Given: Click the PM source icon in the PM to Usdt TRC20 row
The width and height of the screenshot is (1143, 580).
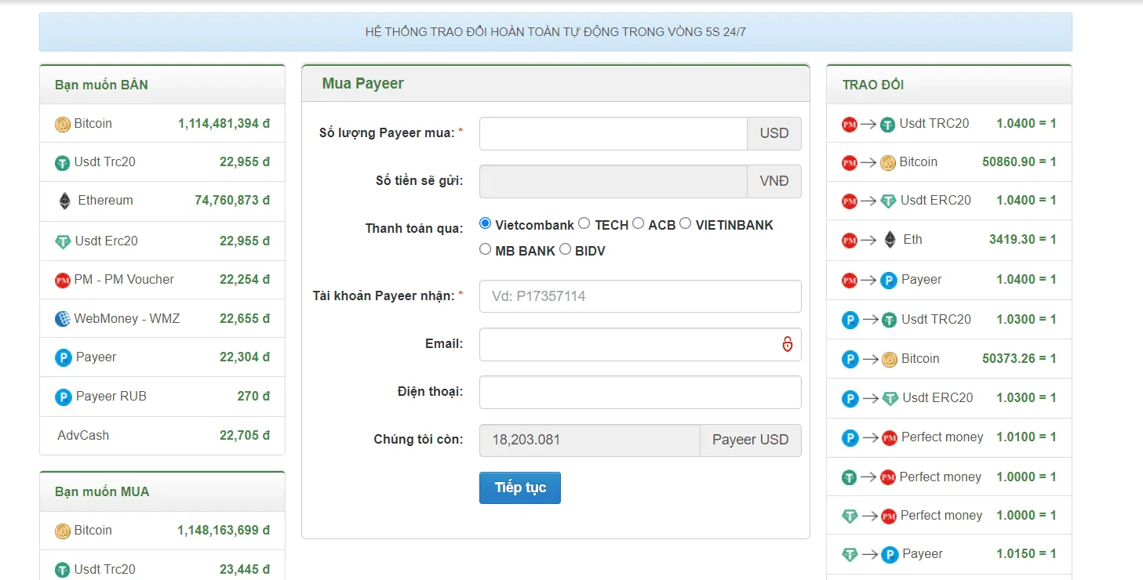Looking at the screenshot, I should click(850, 124).
